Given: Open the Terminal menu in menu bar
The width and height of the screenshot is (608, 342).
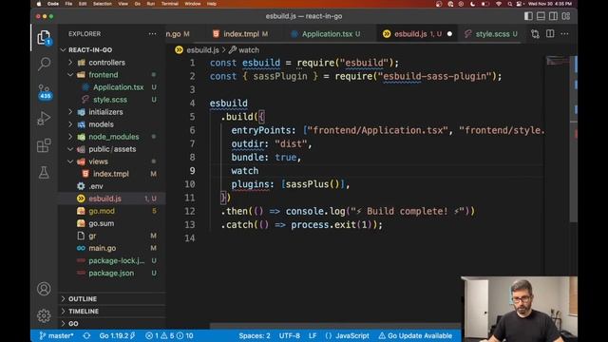Looking at the screenshot, I should 169,4.
